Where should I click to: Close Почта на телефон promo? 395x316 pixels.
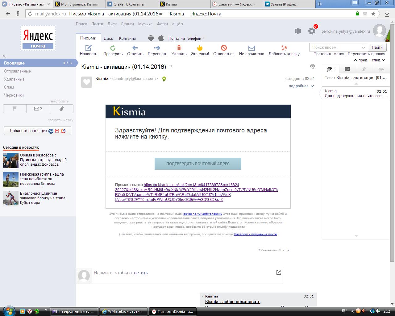(x=204, y=39)
